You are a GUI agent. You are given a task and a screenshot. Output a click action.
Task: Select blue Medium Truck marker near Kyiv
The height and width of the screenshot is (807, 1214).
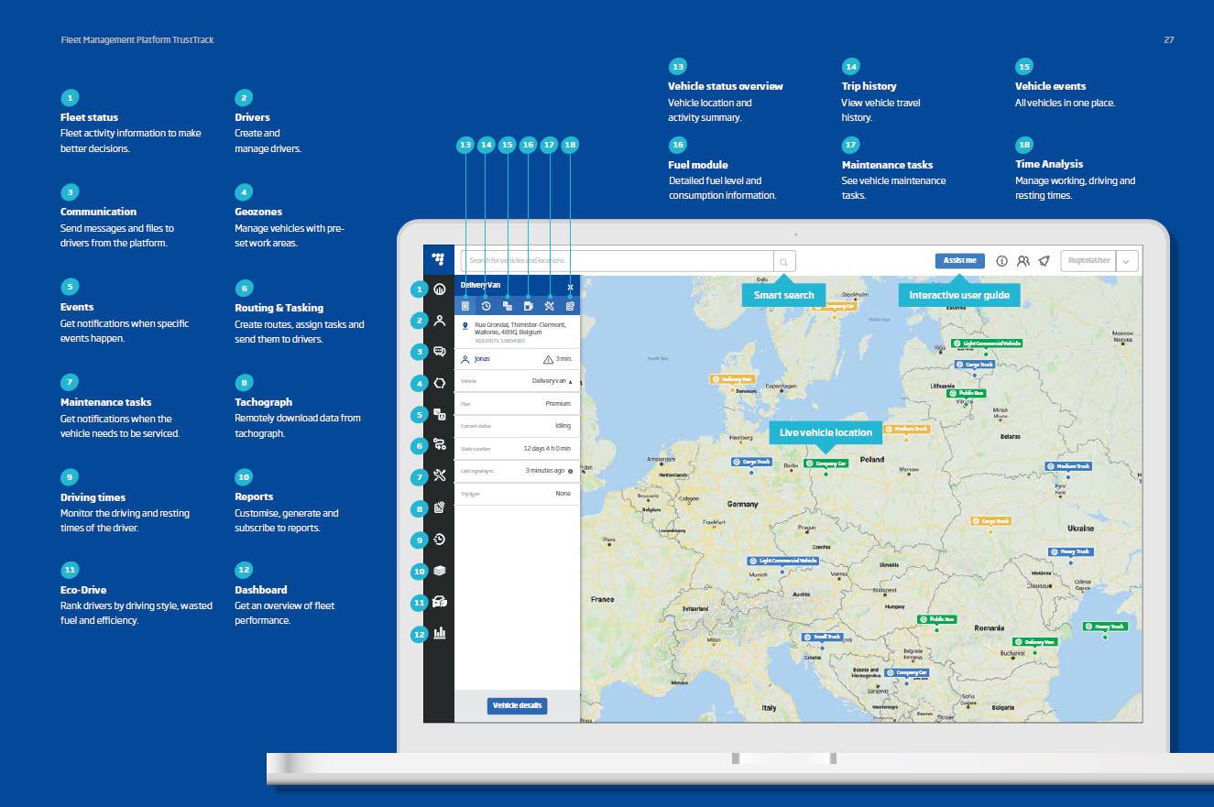(x=1068, y=466)
